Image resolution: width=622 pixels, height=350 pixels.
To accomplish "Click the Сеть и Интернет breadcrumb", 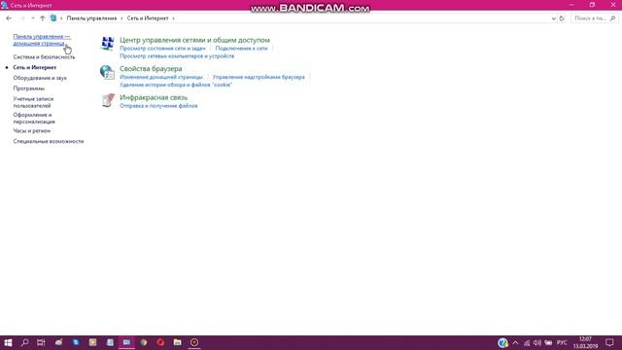I will click(x=148, y=18).
